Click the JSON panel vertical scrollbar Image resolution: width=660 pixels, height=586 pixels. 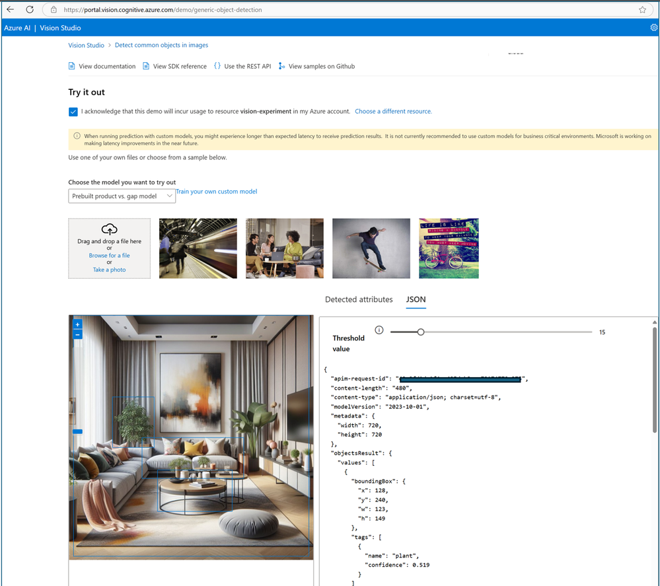(x=655, y=379)
